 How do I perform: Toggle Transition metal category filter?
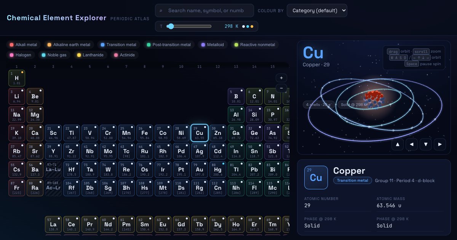[x=118, y=45]
